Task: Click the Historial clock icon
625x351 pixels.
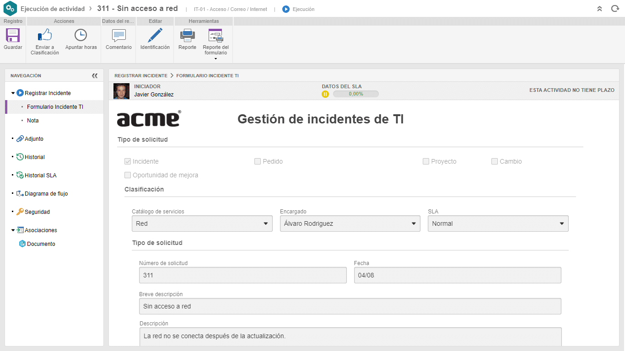Action: (x=20, y=157)
